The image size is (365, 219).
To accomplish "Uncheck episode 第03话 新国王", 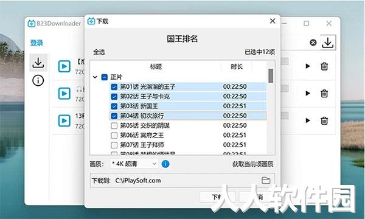I will [114, 106].
